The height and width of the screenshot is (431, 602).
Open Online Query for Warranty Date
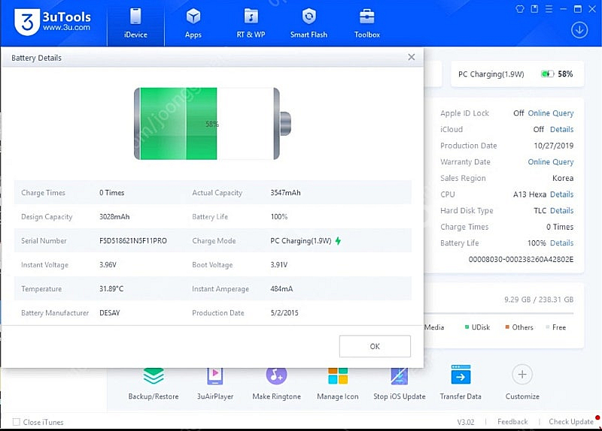(551, 162)
